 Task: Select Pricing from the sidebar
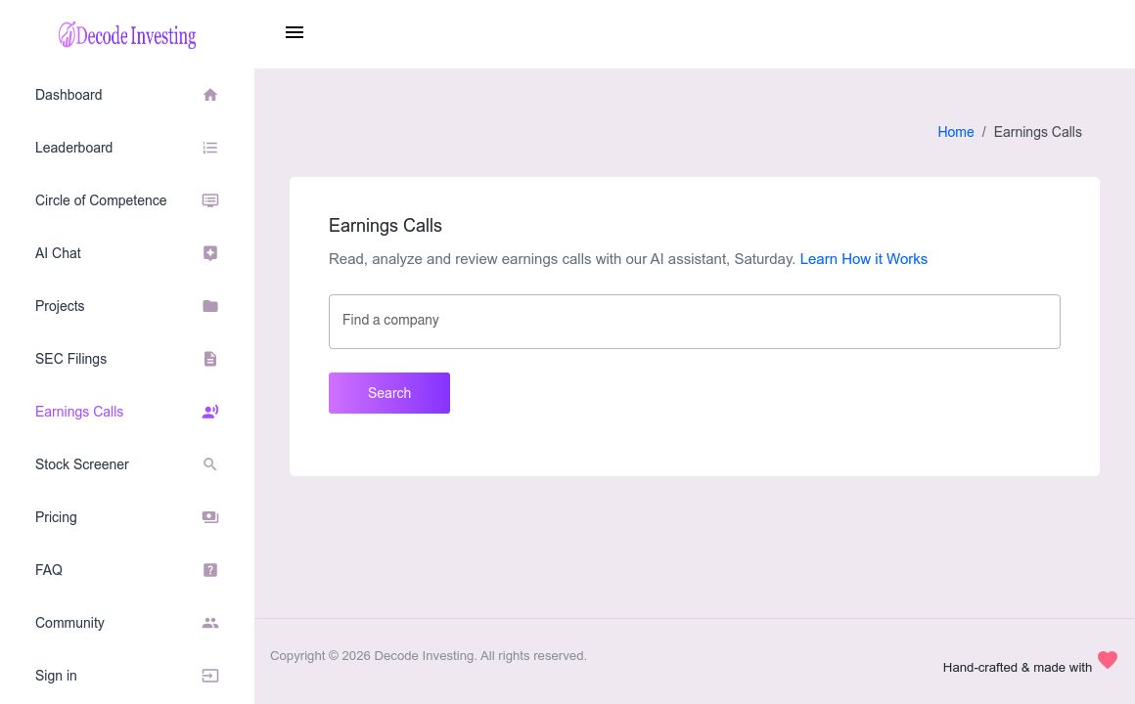(x=56, y=517)
